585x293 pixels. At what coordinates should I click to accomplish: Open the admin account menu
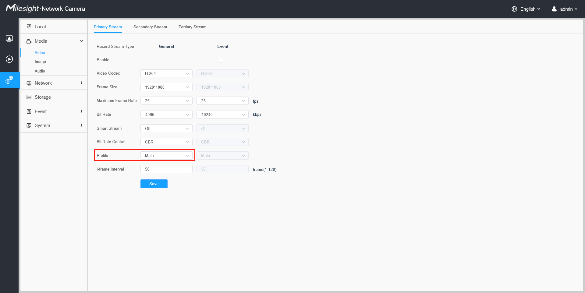[565, 9]
